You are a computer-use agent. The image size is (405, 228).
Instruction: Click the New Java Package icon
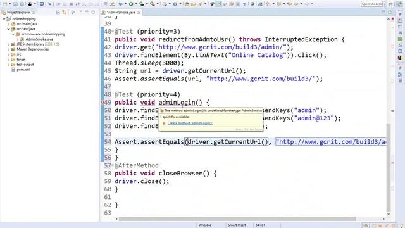click(165, 4)
